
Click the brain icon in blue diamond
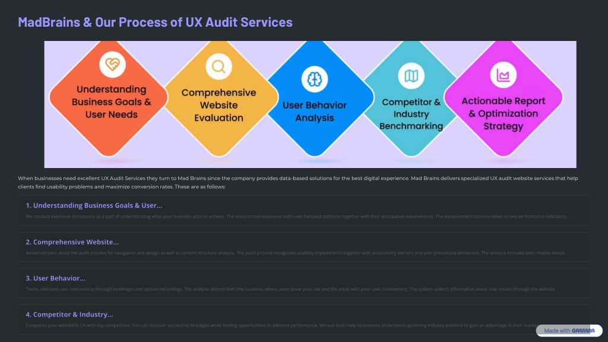[315, 79]
